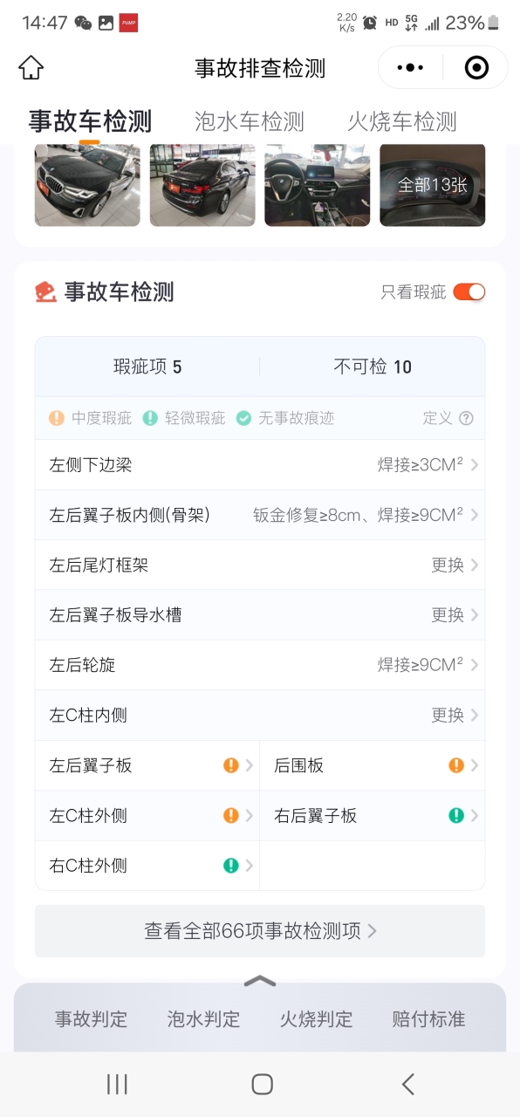Switch to the 泡水车检测 tab
The image size is (520, 1117).
pos(249,121)
